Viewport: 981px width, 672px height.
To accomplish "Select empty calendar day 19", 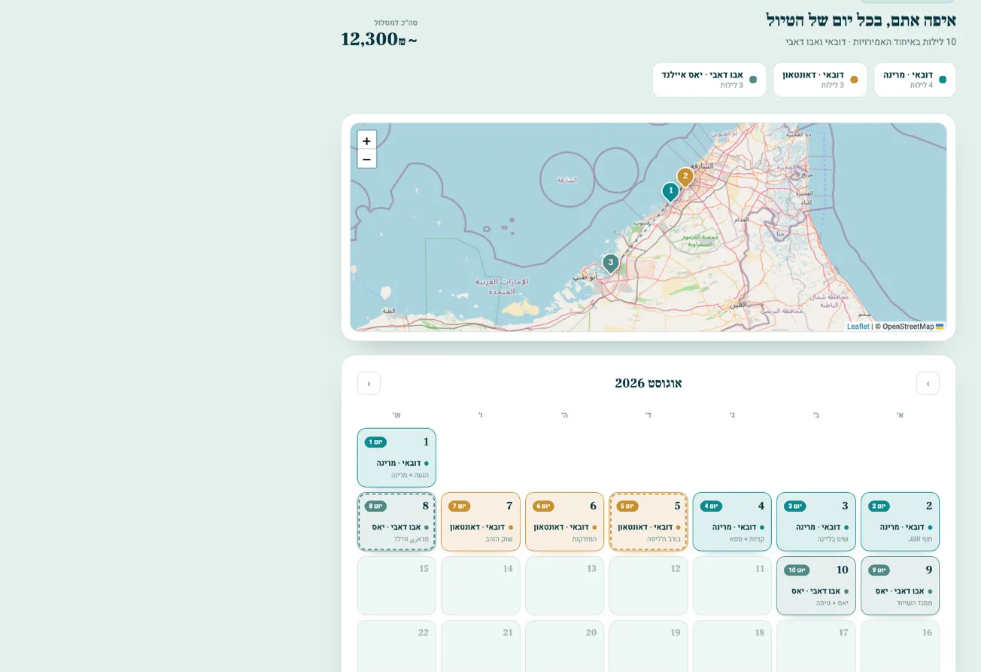I will (648, 646).
